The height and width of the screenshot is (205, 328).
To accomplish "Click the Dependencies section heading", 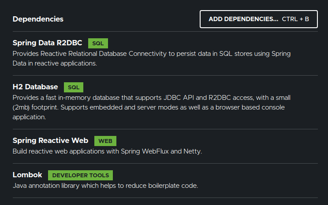I will (38, 19).
